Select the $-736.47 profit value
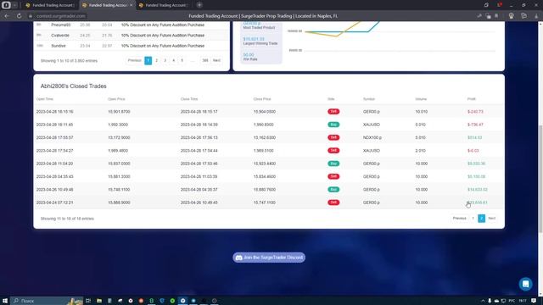This screenshot has height=305, width=543. pos(475,125)
